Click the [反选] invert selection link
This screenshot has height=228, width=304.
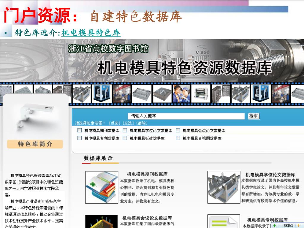115,123
